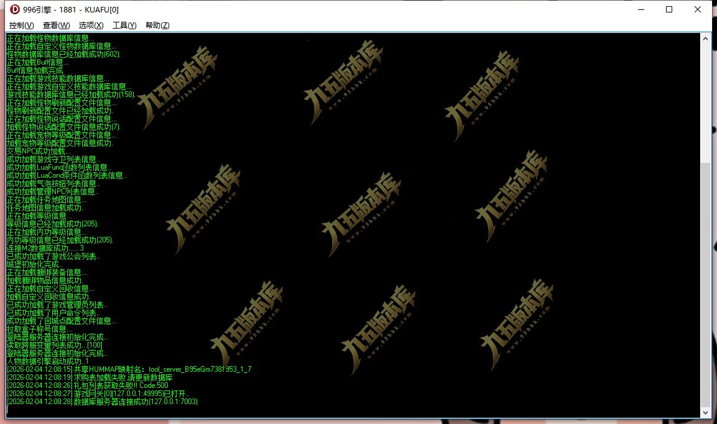
Task: Click the log line '人物数据引擎启动成功..1'
Action: (x=47, y=361)
